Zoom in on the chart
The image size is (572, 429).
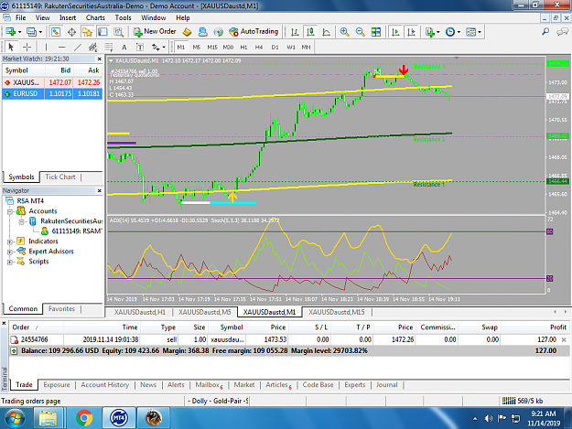(344, 32)
